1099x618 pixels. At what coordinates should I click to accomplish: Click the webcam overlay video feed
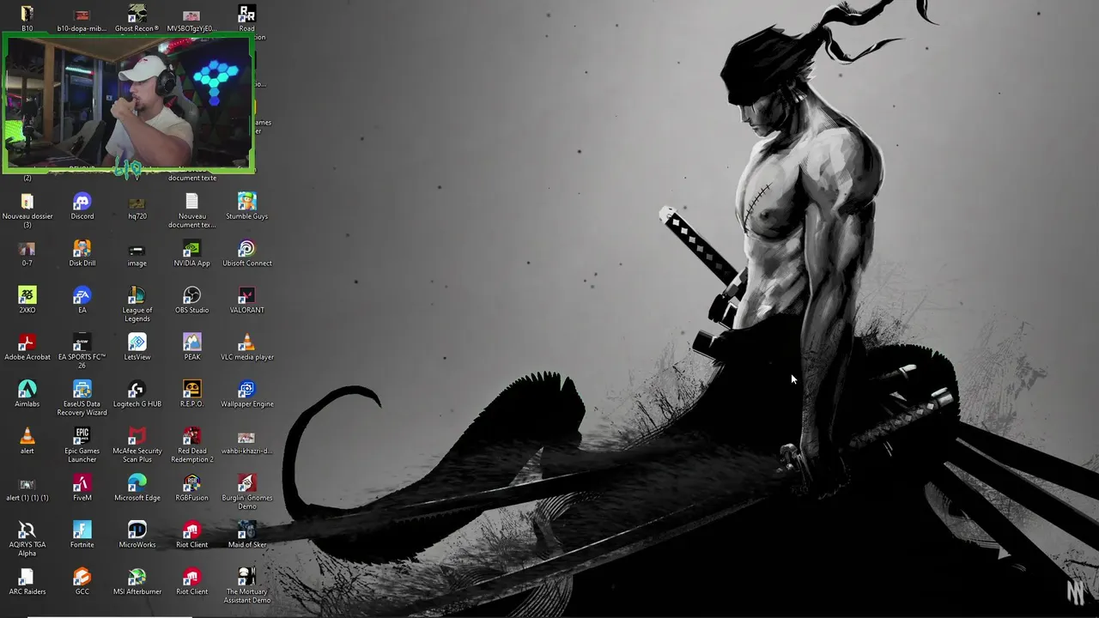click(129, 103)
